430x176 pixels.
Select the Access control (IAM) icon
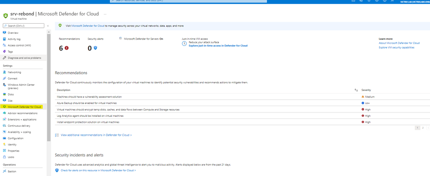tap(4, 46)
